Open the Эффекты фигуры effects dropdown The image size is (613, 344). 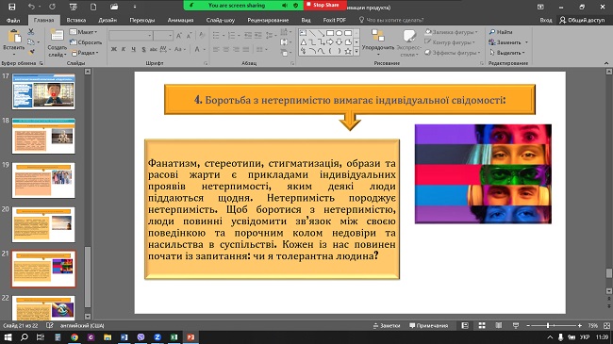click(453, 53)
